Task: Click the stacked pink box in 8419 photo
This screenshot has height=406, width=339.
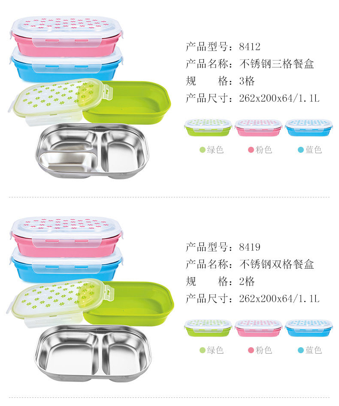Action: click(67, 237)
